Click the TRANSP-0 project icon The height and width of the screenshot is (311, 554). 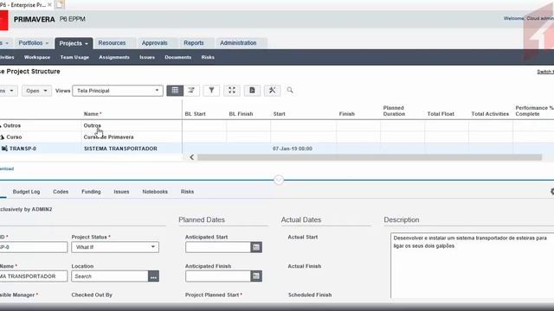pos(4,149)
